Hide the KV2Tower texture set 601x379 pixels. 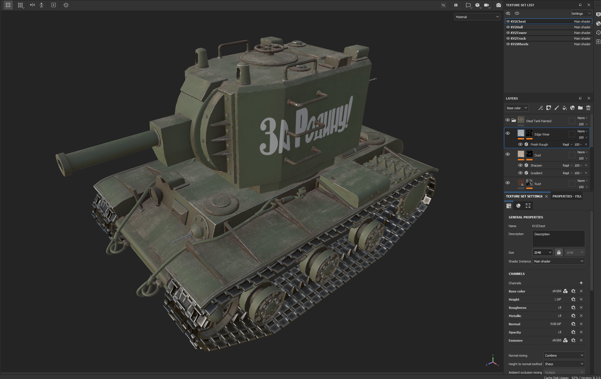[508, 33]
